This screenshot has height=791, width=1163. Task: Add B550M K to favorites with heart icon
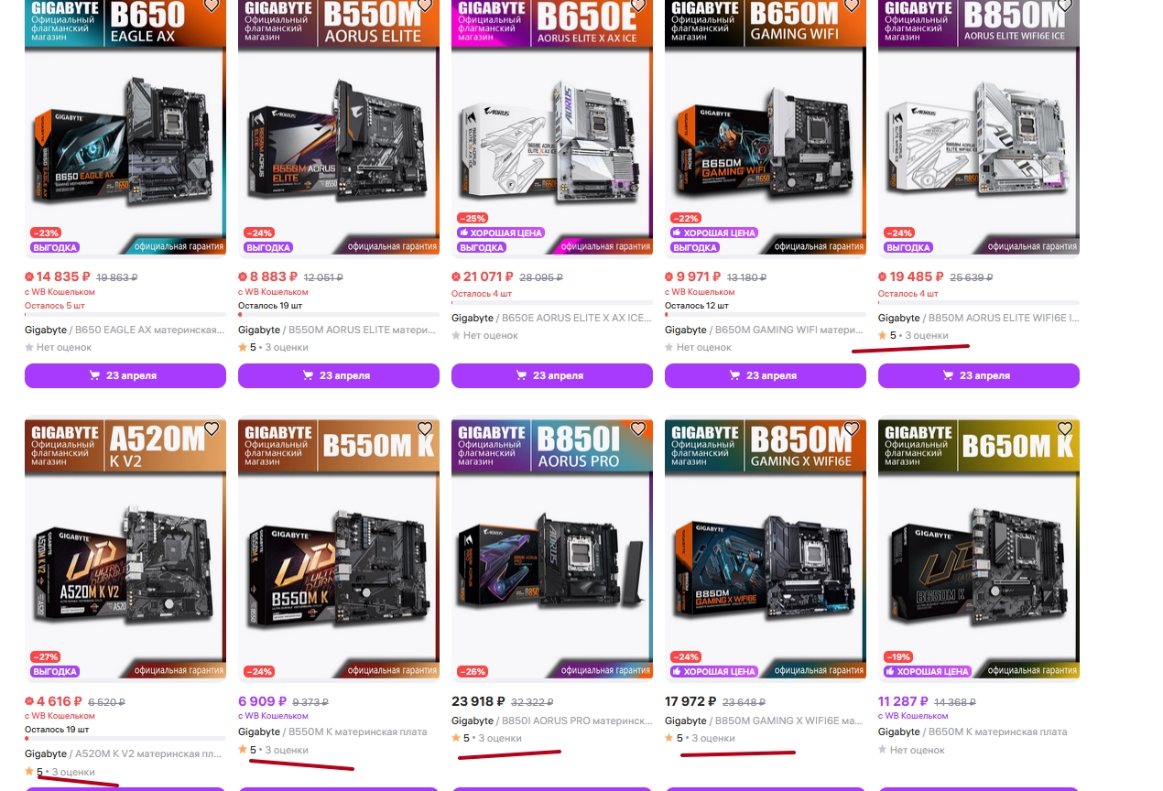point(425,428)
